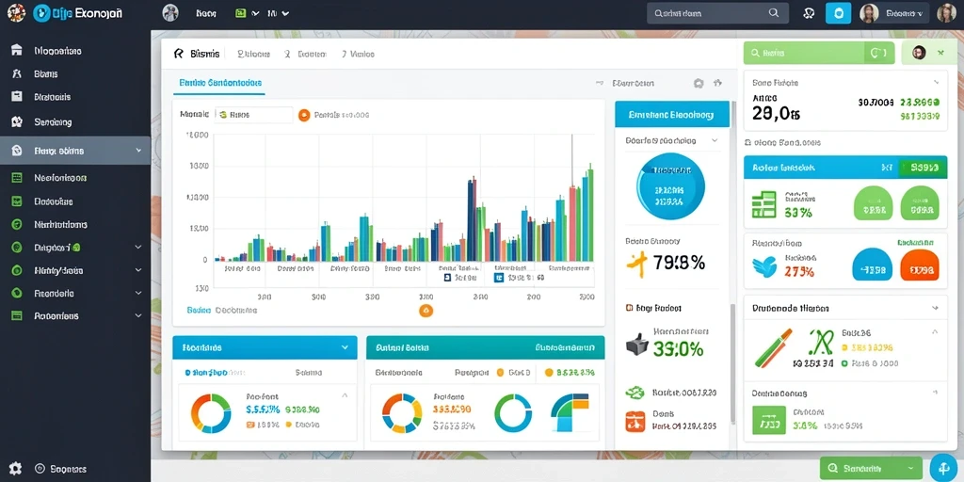Viewport: 964px width, 482px height.
Task: Click the orange pill button in Twitter card
Action: [919, 266]
